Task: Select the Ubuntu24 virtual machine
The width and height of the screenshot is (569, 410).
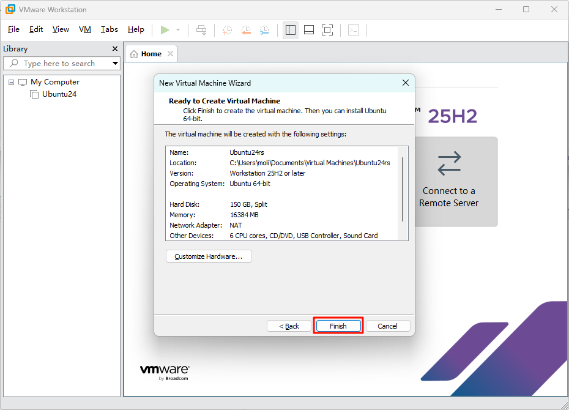Action: tap(59, 94)
